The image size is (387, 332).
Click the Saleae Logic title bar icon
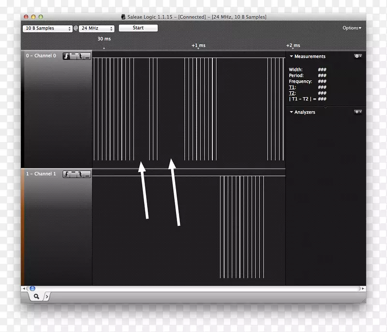click(123, 17)
